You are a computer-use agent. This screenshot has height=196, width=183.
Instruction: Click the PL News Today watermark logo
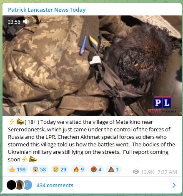click(162, 105)
